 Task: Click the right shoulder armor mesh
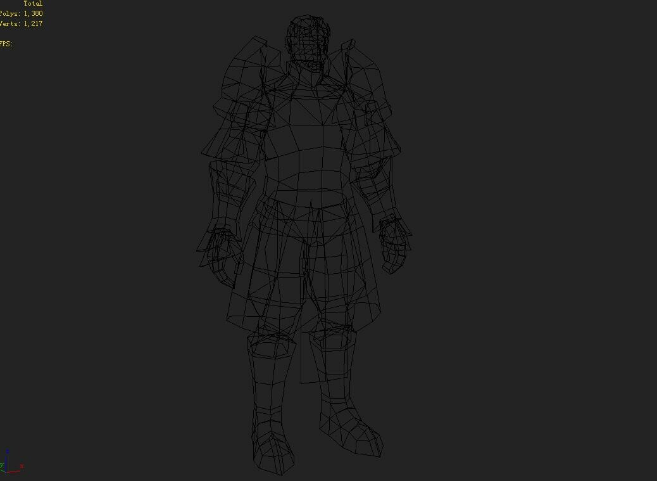[x=367, y=76]
